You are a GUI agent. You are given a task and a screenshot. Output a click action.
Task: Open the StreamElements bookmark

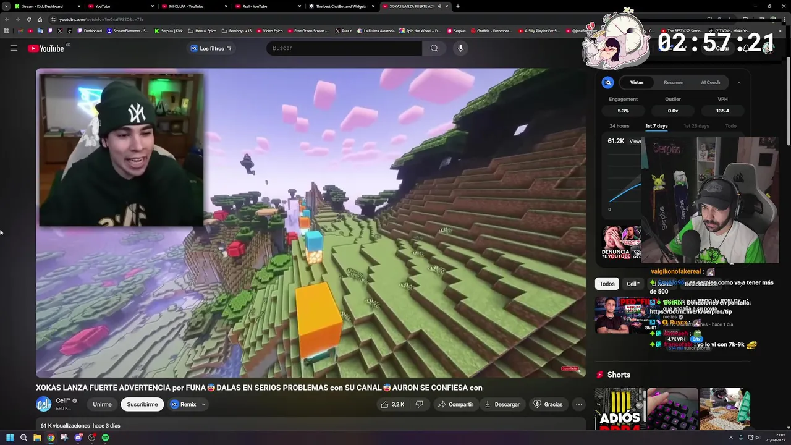click(127, 31)
